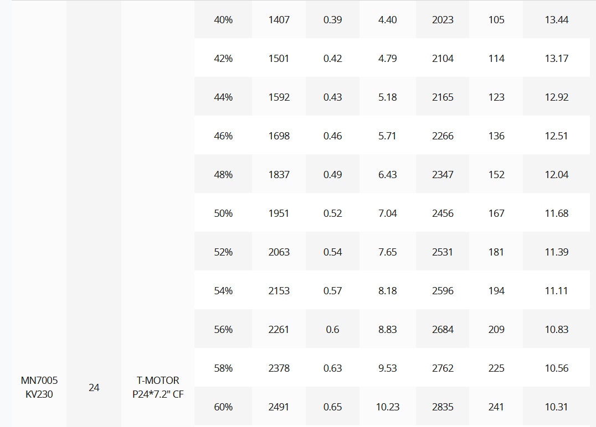Click RPM value 2023

pos(443,20)
